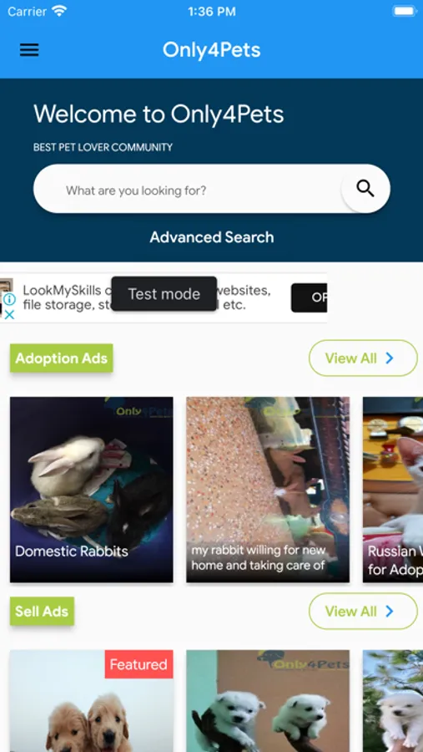Click the LookMySkills banner ad open button
The image size is (423, 752).
309,297
